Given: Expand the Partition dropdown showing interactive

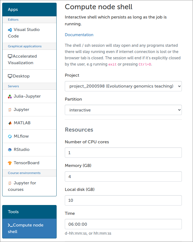Looking at the screenshot, I should [123, 110].
